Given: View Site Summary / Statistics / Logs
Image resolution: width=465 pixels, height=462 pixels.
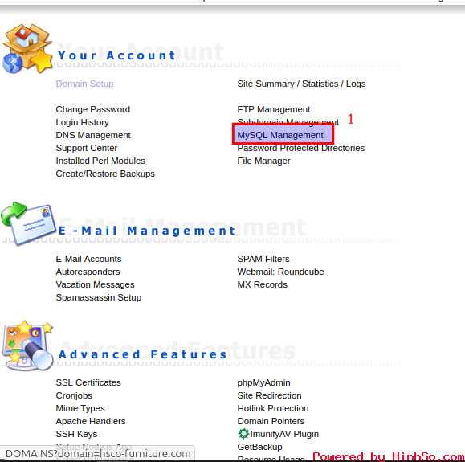Looking at the screenshot, I should pos(301,84).
